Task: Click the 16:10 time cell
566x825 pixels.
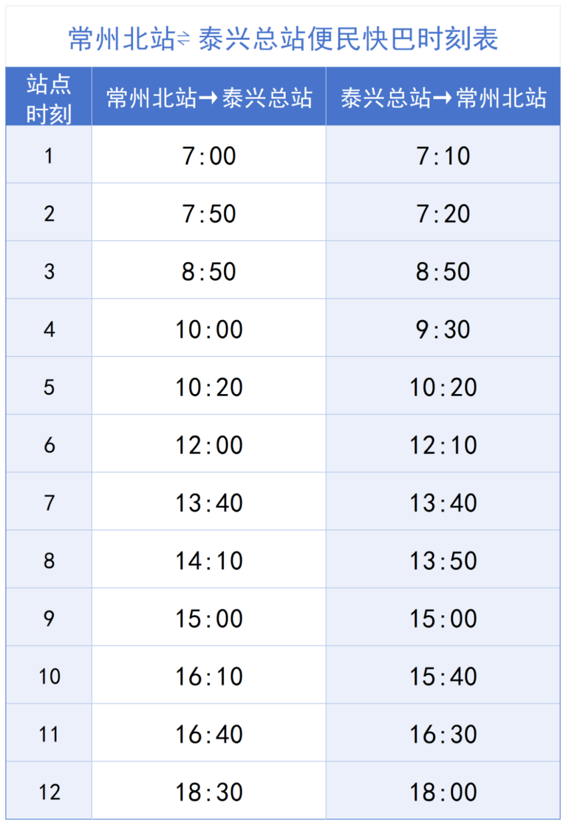Action: (209, 676)
